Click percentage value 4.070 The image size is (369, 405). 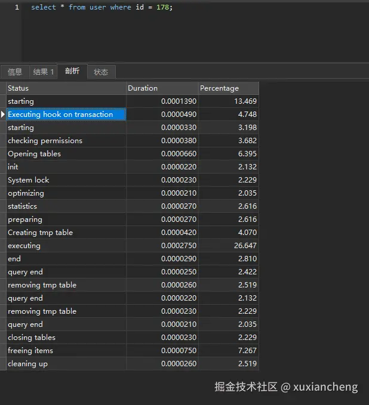pos(247,233)
